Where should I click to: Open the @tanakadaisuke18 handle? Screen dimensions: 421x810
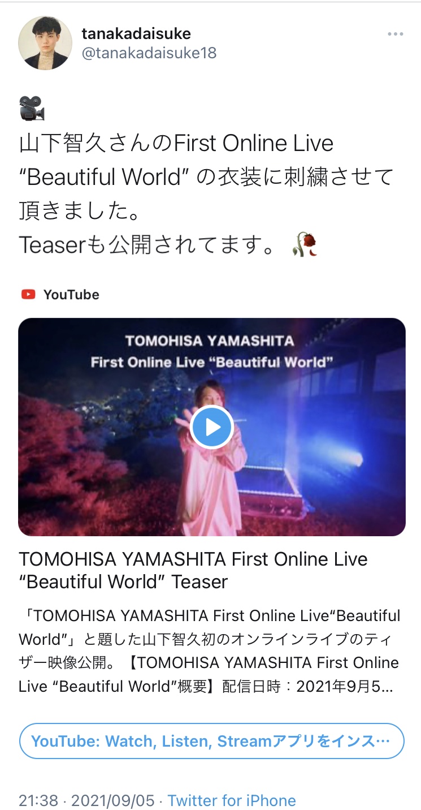pyautogui.click(x=149, y=53)
